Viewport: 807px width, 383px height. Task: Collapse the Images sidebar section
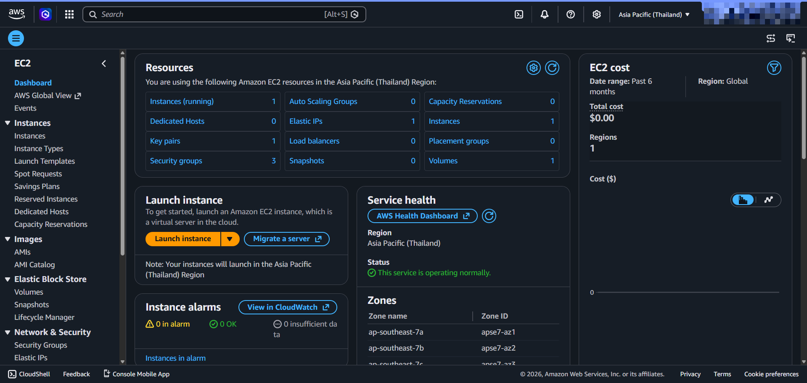8,239
